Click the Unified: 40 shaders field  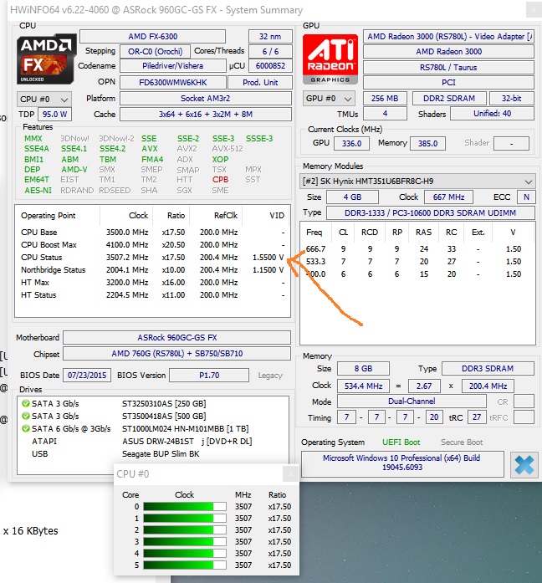[492, 114]
